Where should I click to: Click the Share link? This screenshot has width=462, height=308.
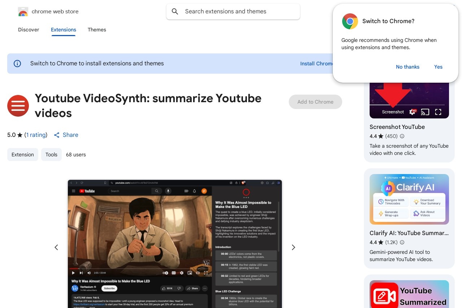[x=66, y=135]
